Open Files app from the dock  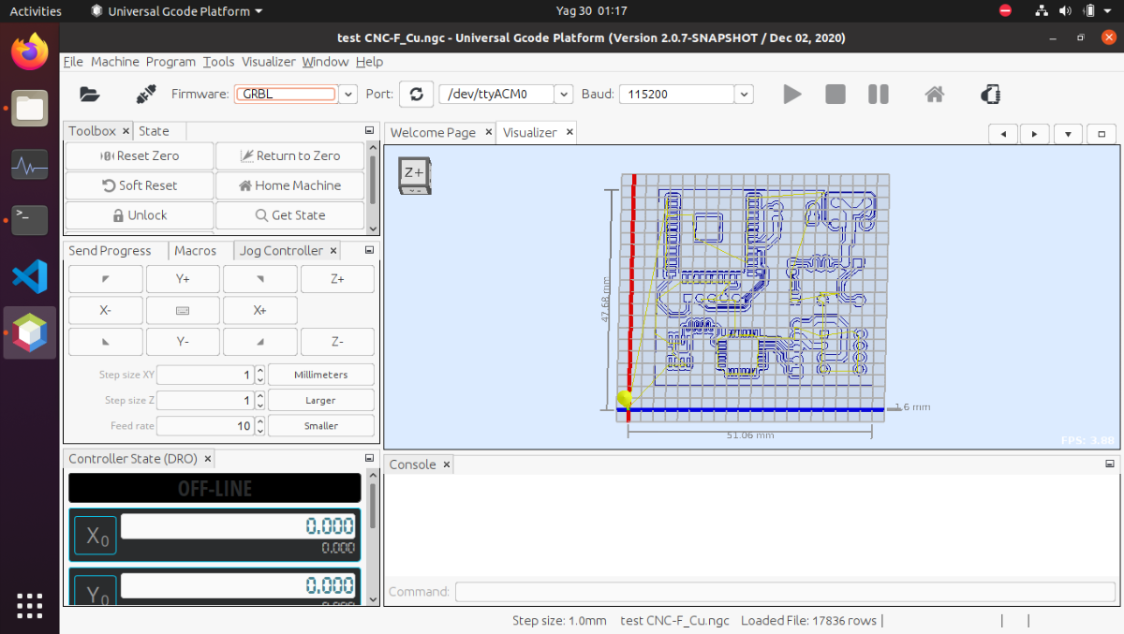30,109
